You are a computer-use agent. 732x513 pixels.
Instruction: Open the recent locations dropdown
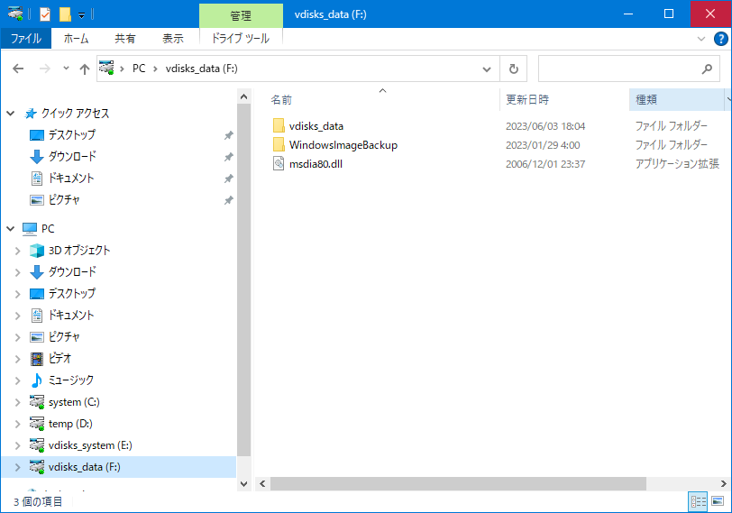point(67,69)
